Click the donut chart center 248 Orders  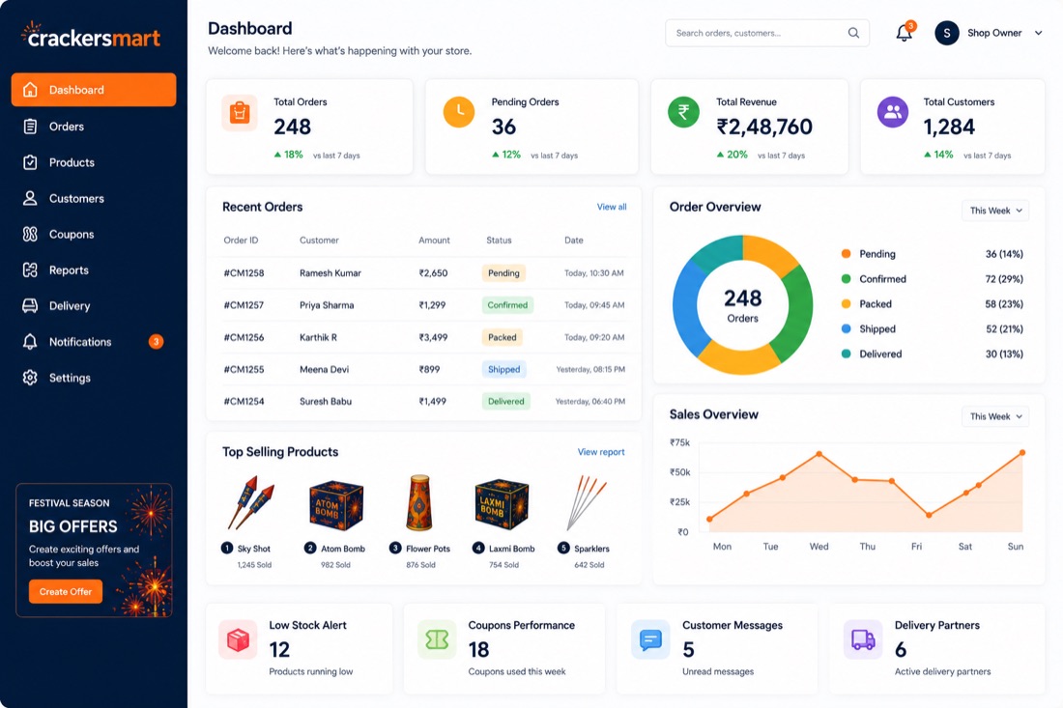[x=742, y=305]
